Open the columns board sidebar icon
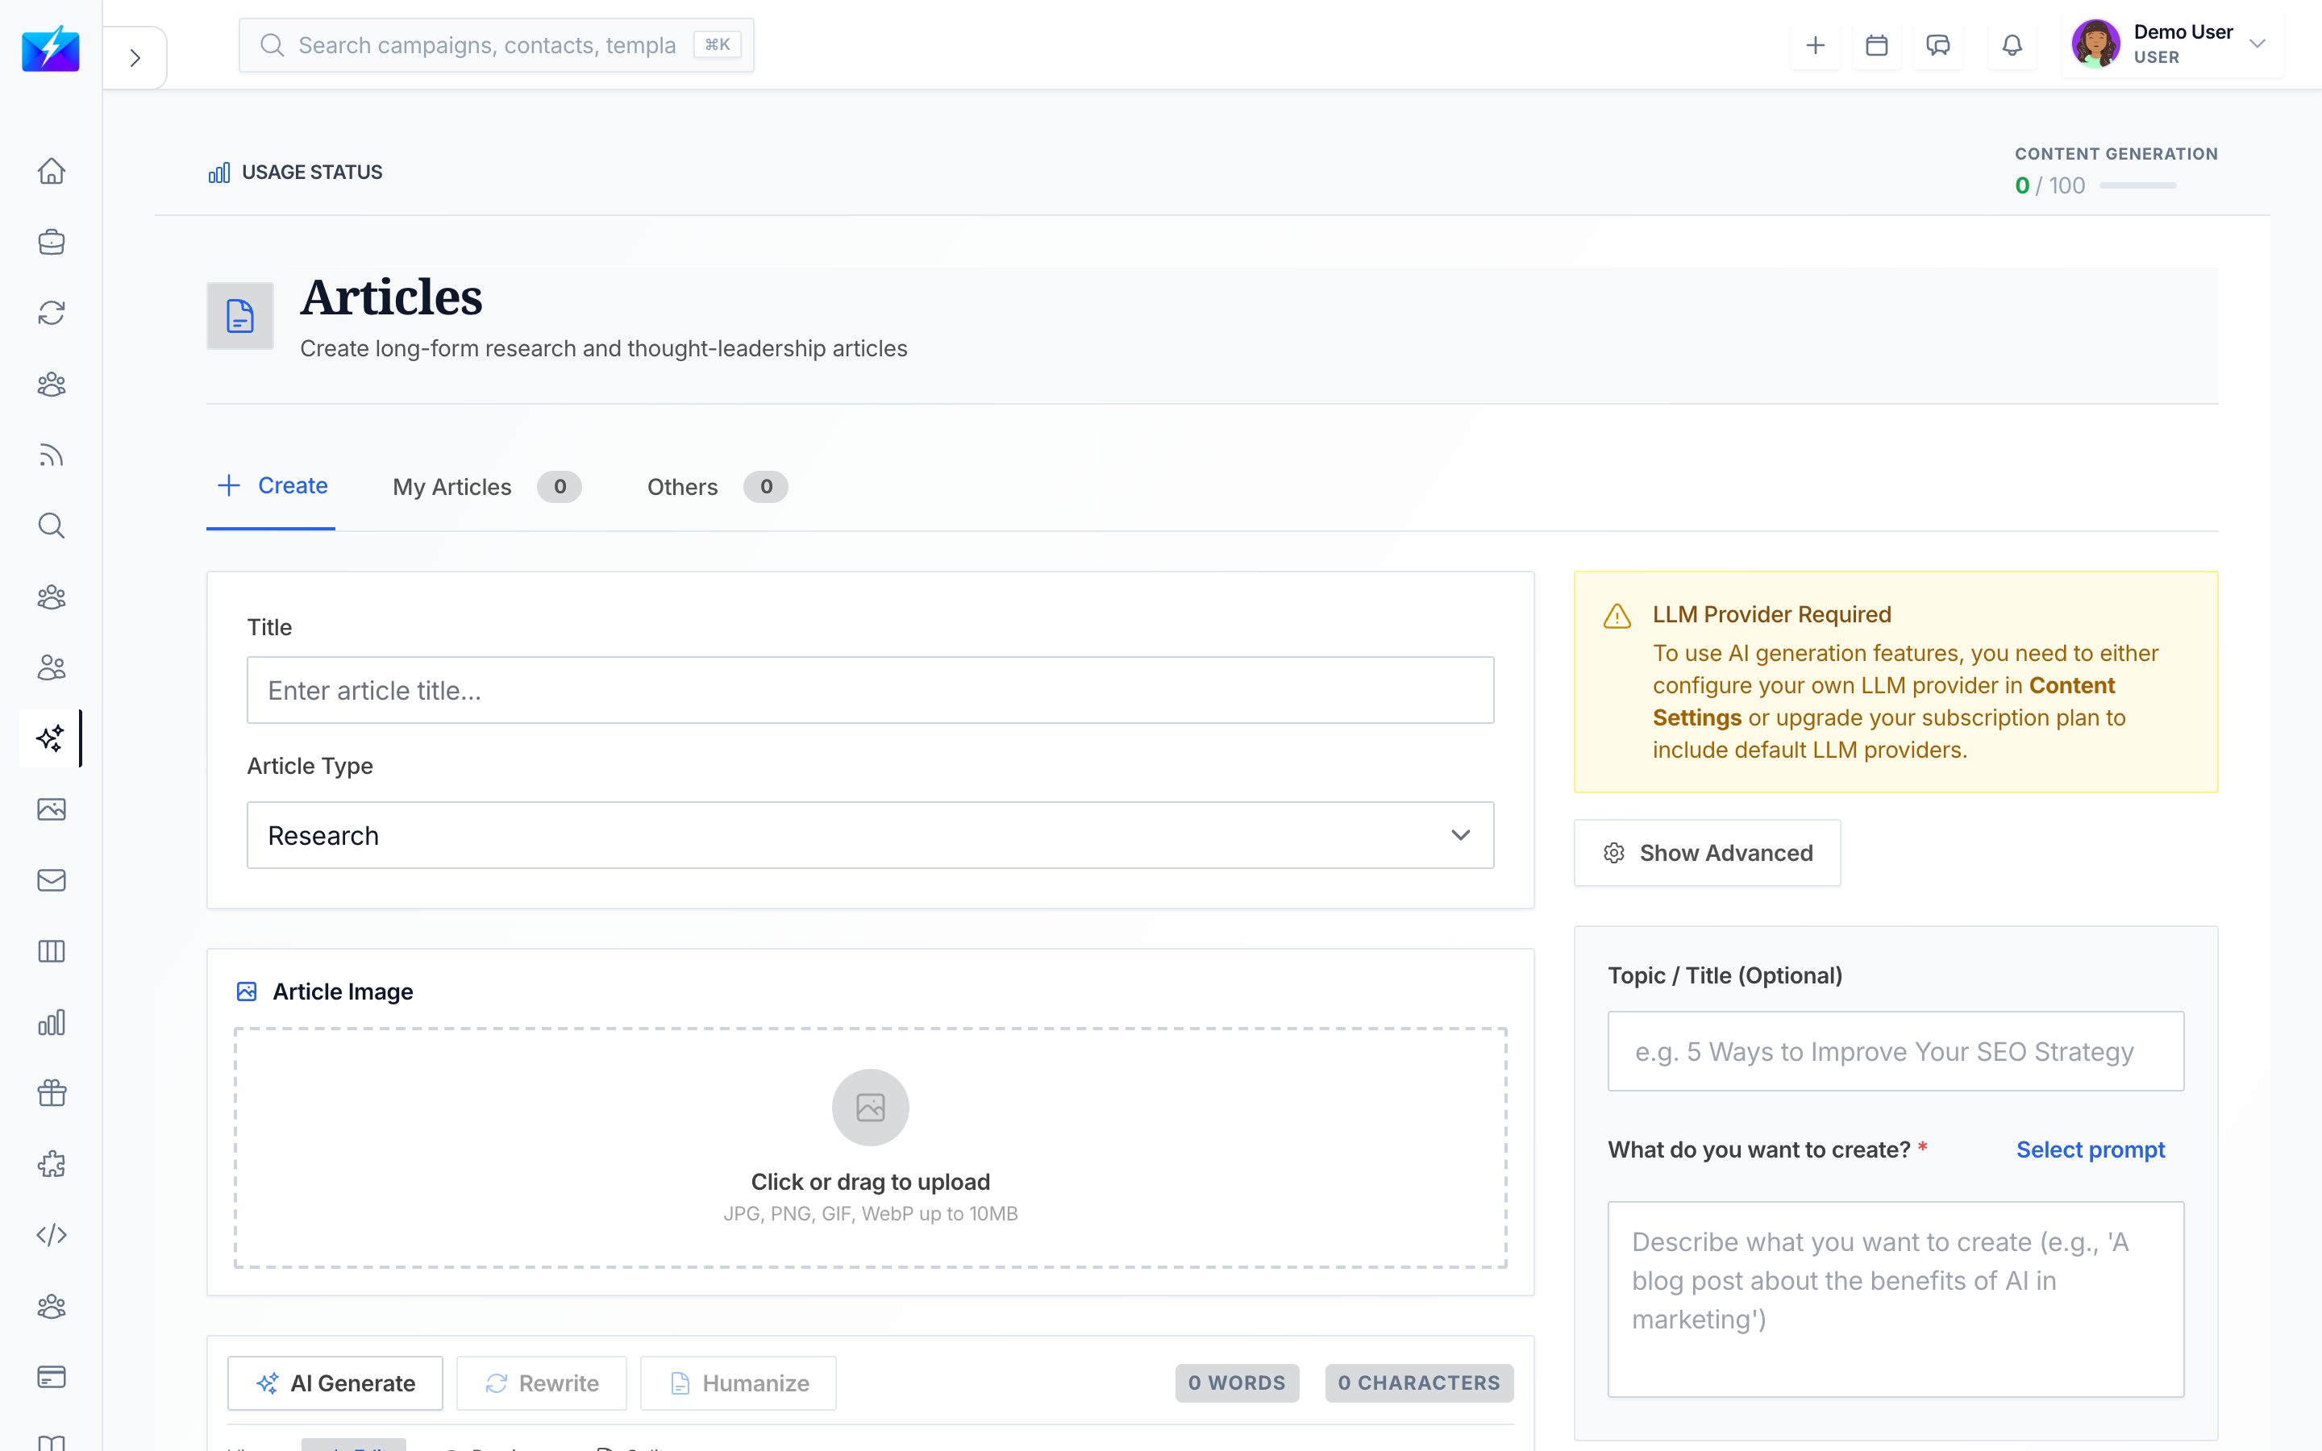Viewport: 2322px width, 1451px height. (51, 951)
